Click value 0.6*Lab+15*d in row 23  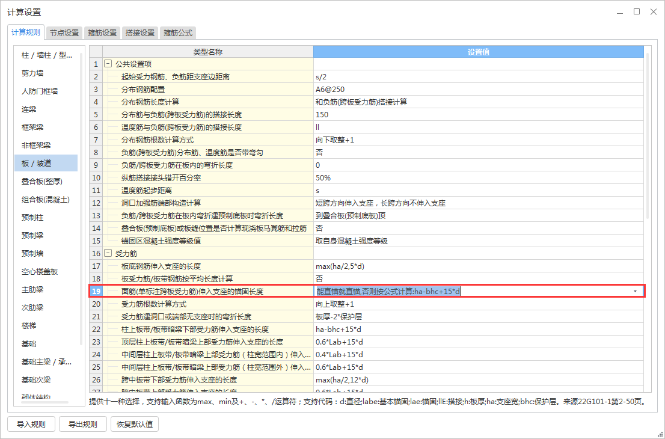coord(479,342)
